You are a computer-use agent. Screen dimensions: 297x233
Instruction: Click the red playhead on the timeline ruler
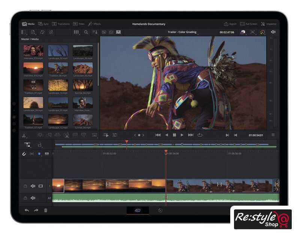click(x=166, y=151)
